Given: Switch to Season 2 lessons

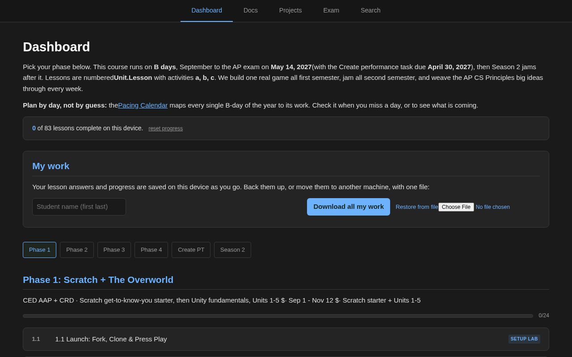Looking at the screenshot, I should 232,250.
